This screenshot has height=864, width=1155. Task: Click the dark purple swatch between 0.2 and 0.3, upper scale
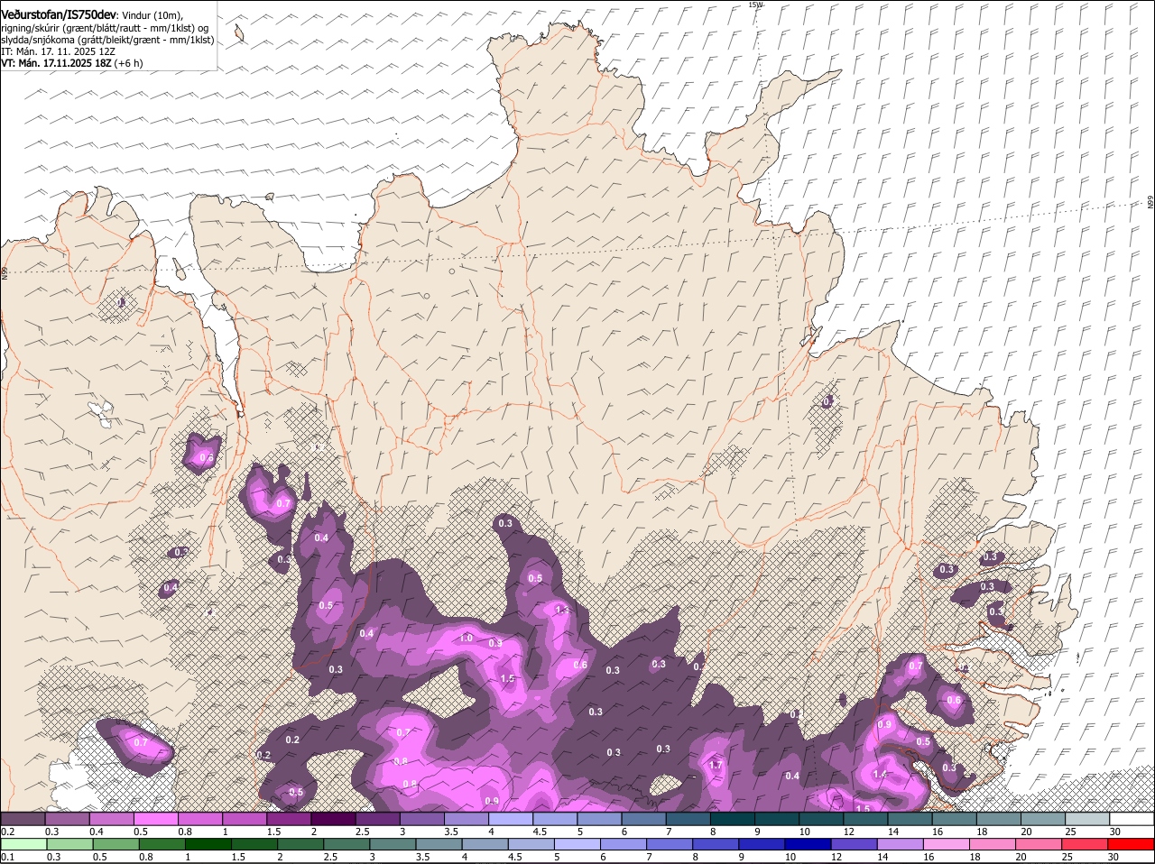click(x=23, y=819)
